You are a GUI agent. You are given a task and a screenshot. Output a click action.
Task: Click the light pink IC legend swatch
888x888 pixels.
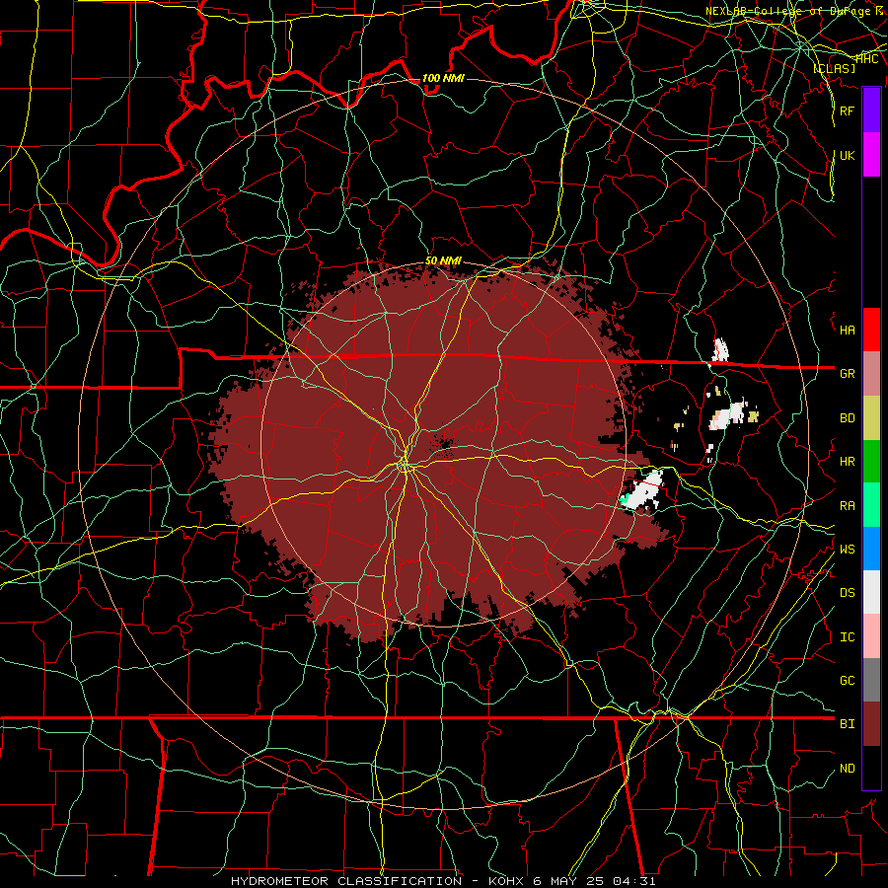tap(871, 636)
